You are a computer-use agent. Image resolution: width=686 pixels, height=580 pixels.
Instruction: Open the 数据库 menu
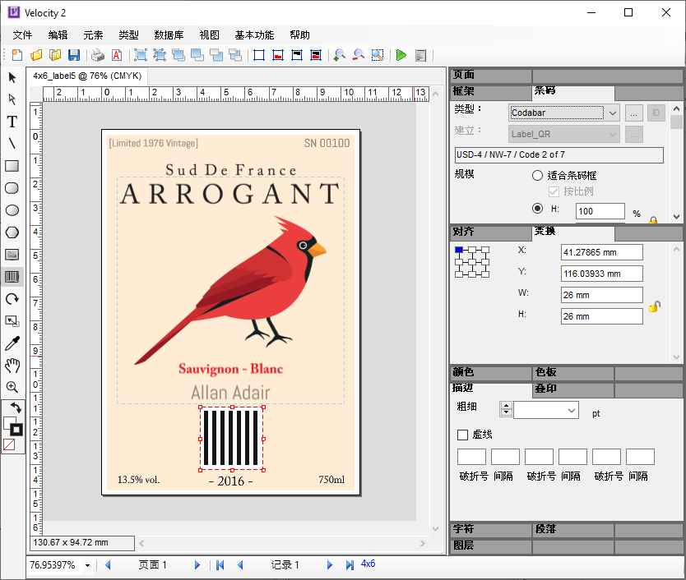[x=169, y=35]
